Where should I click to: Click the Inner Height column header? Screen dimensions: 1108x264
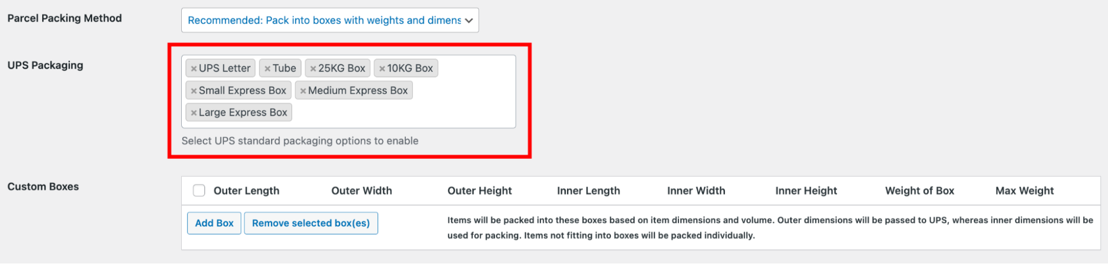806,191
